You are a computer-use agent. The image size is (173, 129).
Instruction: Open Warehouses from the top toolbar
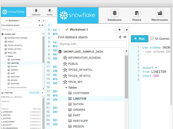[160, 15]
